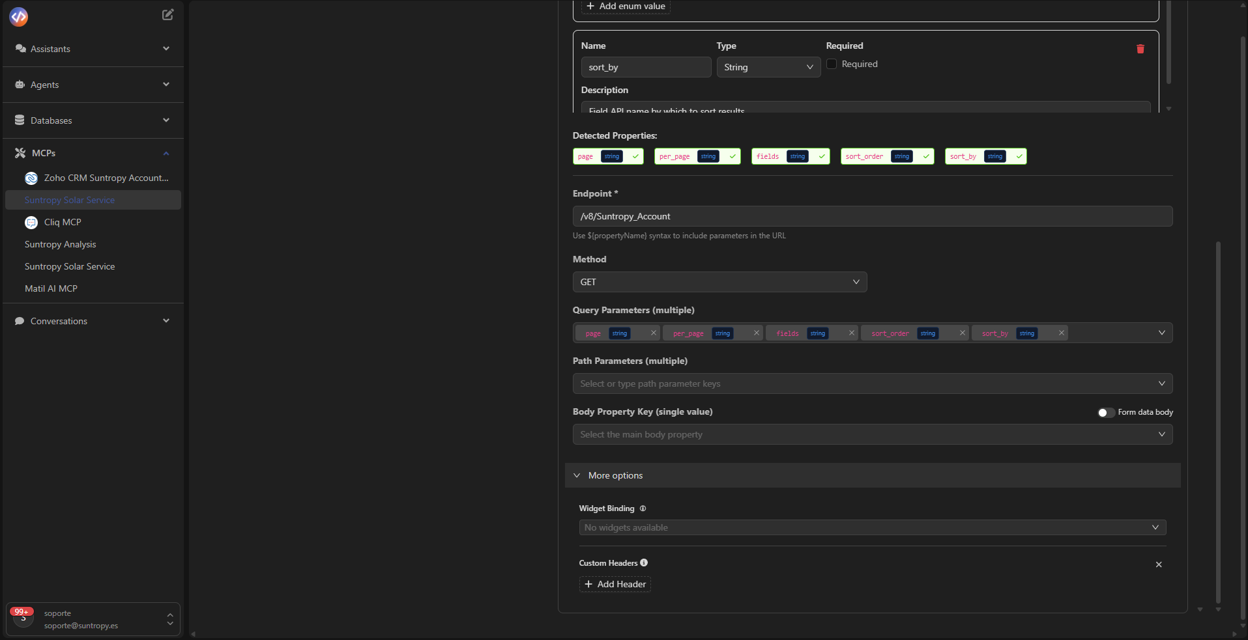1248x640 pixels.
Task: Click the Databases stack icon
Action: tap(20, 120)
